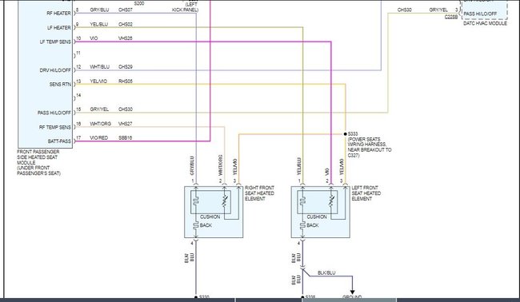Viewport: 520px width, 302px height.
Task: Click the vertical YEL/BLU label above left element
Action: [299, 166]
